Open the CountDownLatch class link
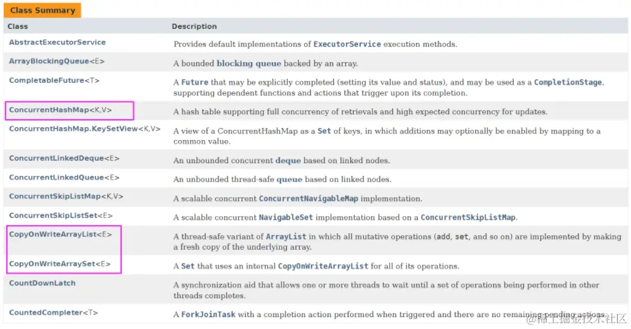Image resolution: width=631 pixels, height=329 pixels. (x=42, y=283)
